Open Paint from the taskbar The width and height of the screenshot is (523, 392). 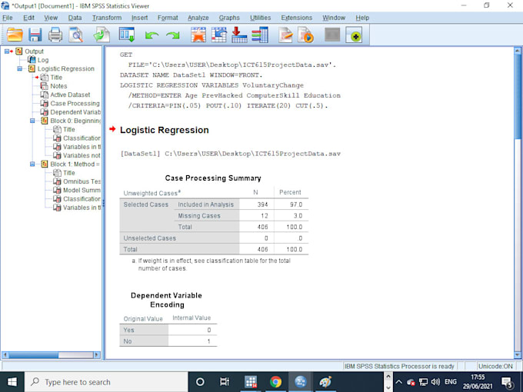tap(325, 382)
